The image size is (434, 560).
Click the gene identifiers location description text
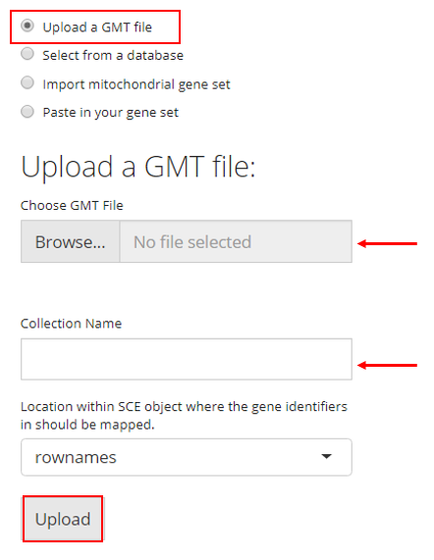(x=184, y=416)
